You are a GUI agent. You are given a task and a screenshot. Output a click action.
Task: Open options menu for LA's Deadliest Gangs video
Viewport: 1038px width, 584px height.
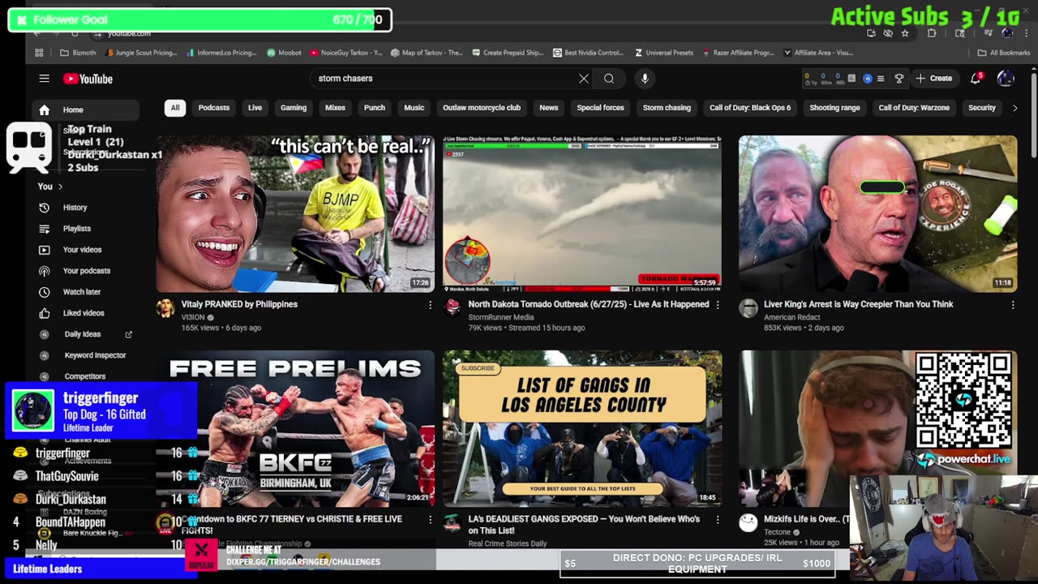[717, 520]
